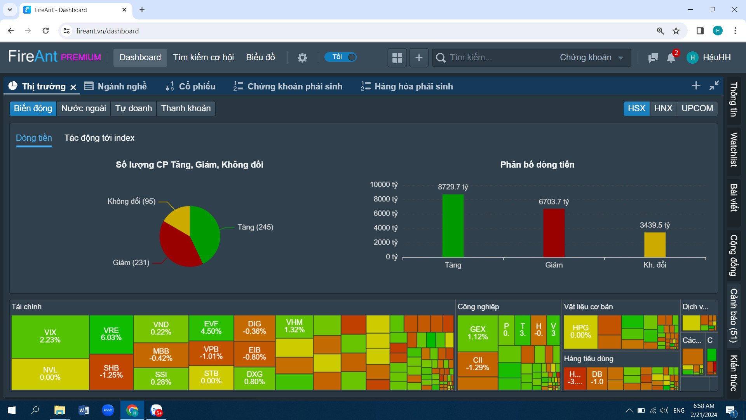Select the HNX exchange option

(663, 108)
